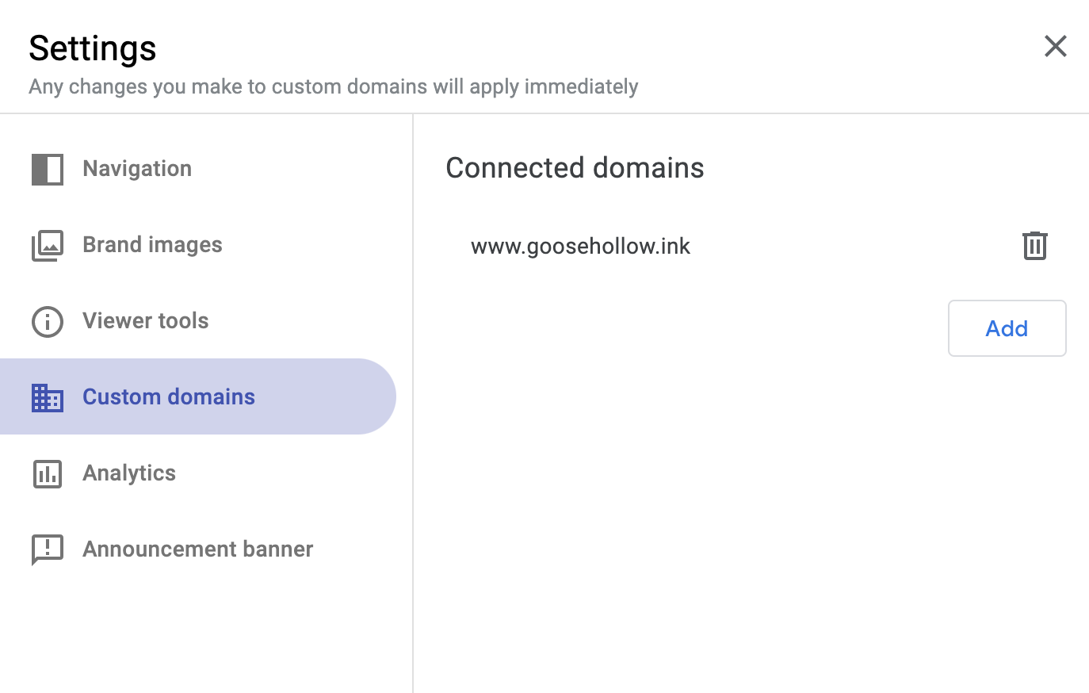This screenshot has height=693, width=1089.
Task: Click the Navigation sidebar icon
Action: coord(48,169)
